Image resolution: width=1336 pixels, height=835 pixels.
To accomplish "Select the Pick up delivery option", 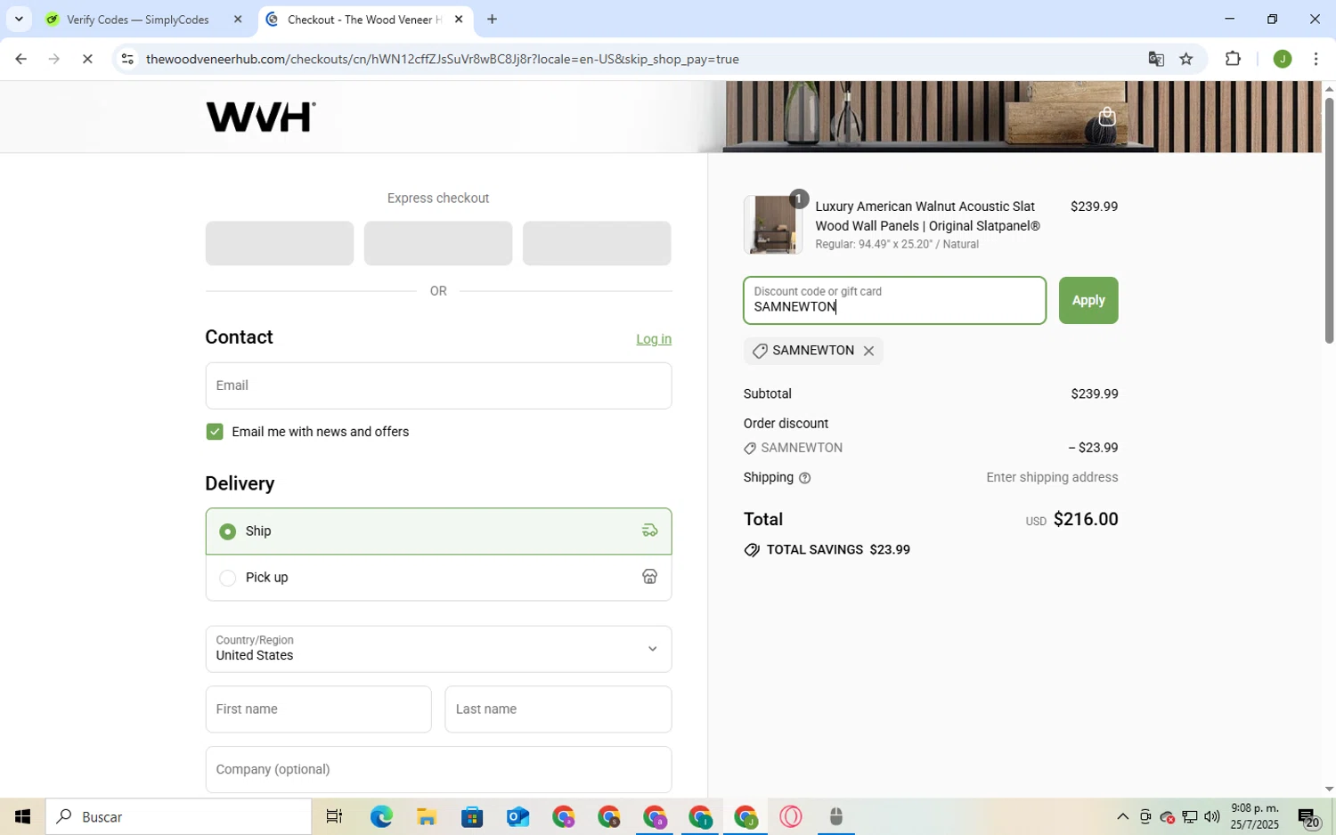I will (x=438, y=578).
